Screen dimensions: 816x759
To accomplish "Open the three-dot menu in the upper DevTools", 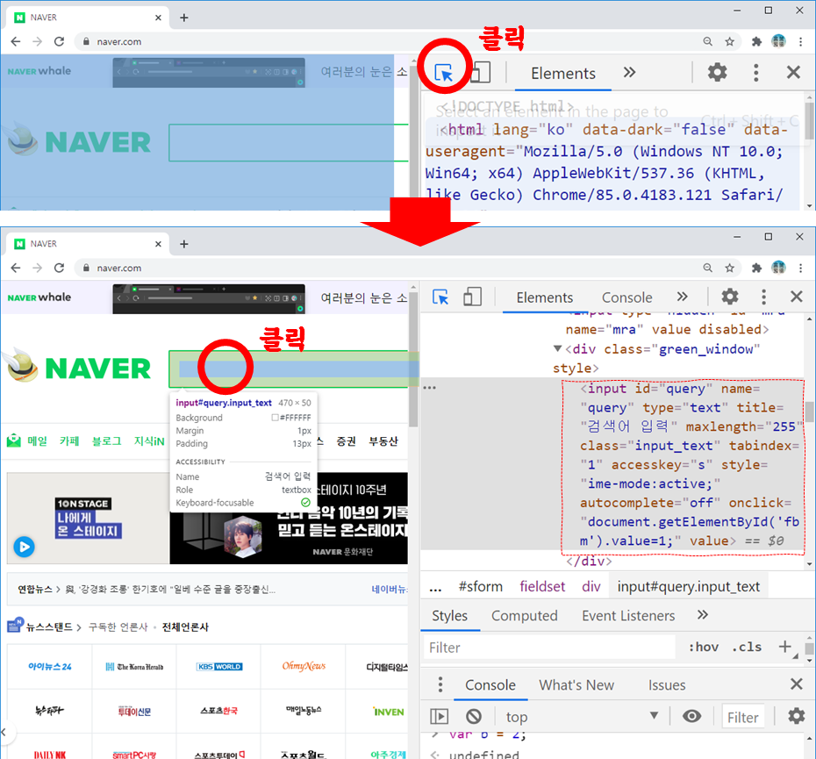I will [x=755, y=72].
